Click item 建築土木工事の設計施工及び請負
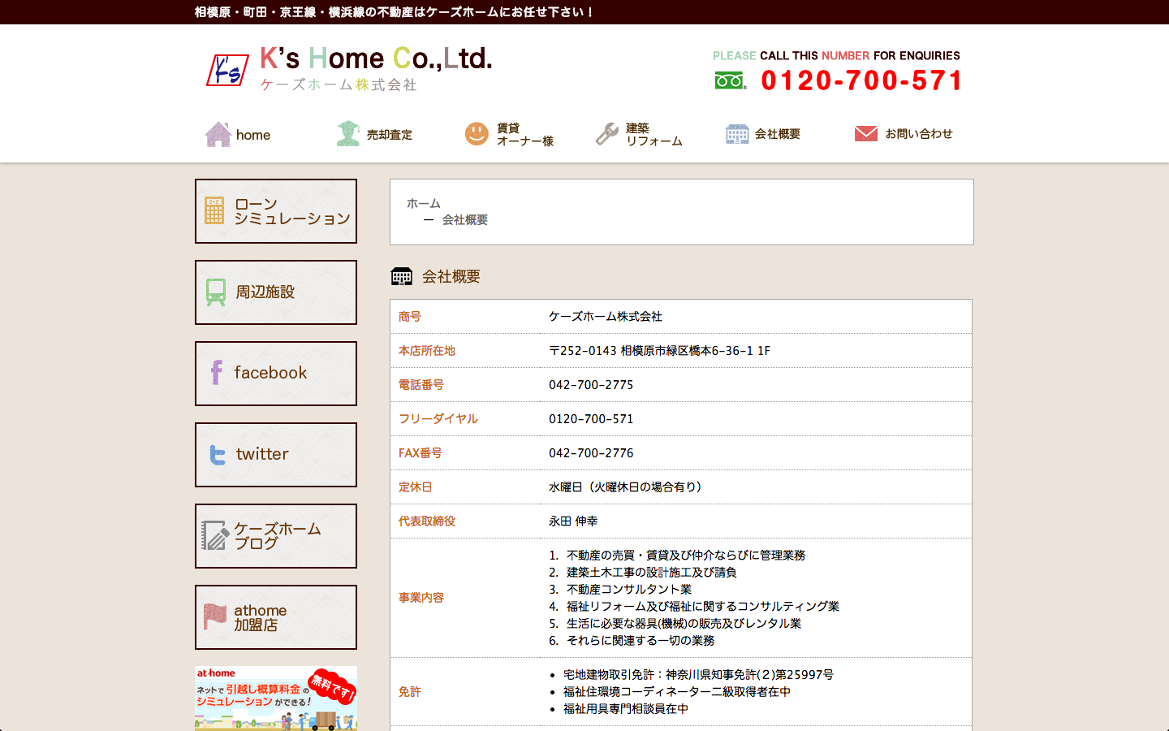The image size is (1169, 731). coord(652,573)
